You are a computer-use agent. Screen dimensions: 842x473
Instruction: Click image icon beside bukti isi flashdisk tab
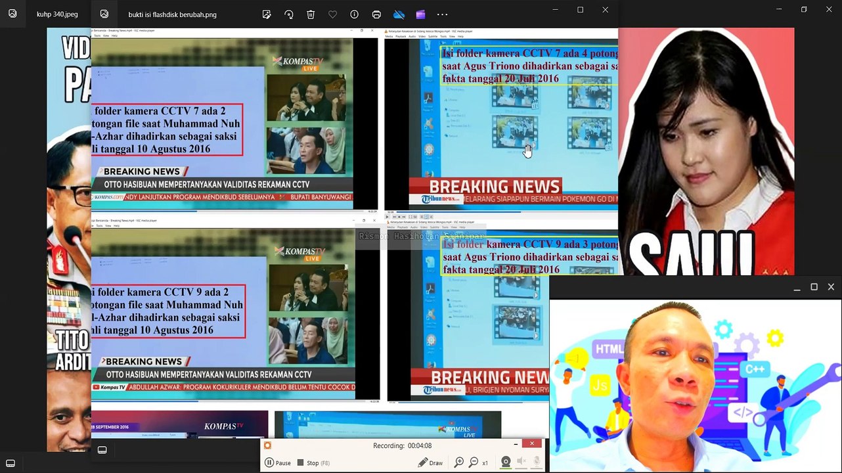104,14
